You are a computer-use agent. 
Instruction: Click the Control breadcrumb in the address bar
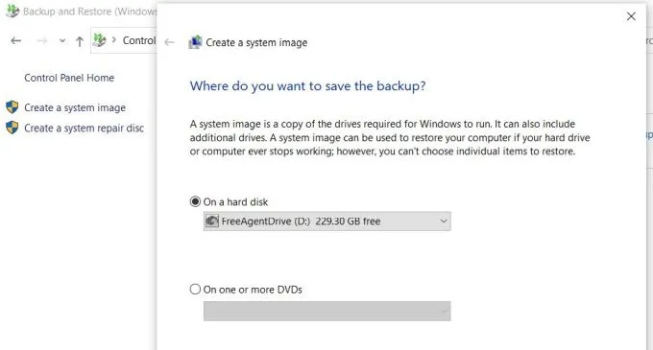tap(139, 40)
